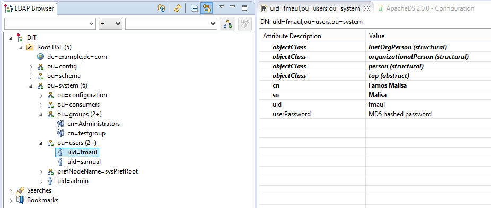491x208 pixels.
Task: Click the person icon beside uid=admin
Action: click(50, 181)
